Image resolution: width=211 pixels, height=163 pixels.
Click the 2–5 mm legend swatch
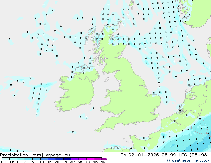point(29,159)
